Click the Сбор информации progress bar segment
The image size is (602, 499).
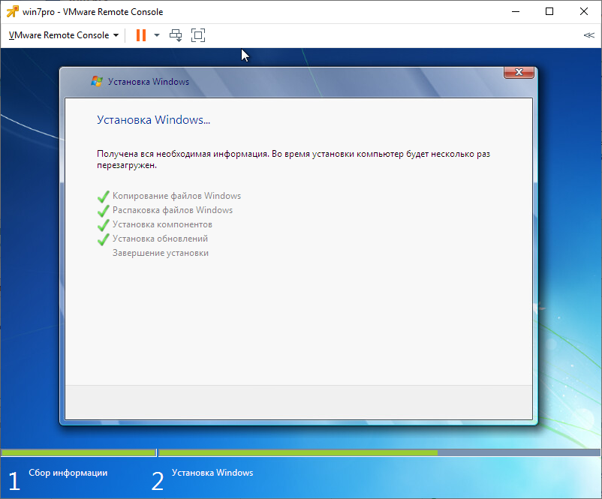pos(79,453)
